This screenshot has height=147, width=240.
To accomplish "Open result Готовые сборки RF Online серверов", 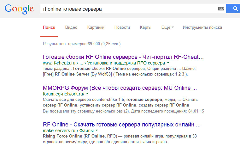I will [123, 57].
